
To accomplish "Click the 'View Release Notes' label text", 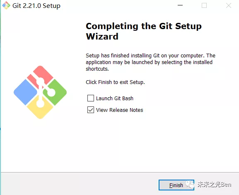I will tap(119, 110).
